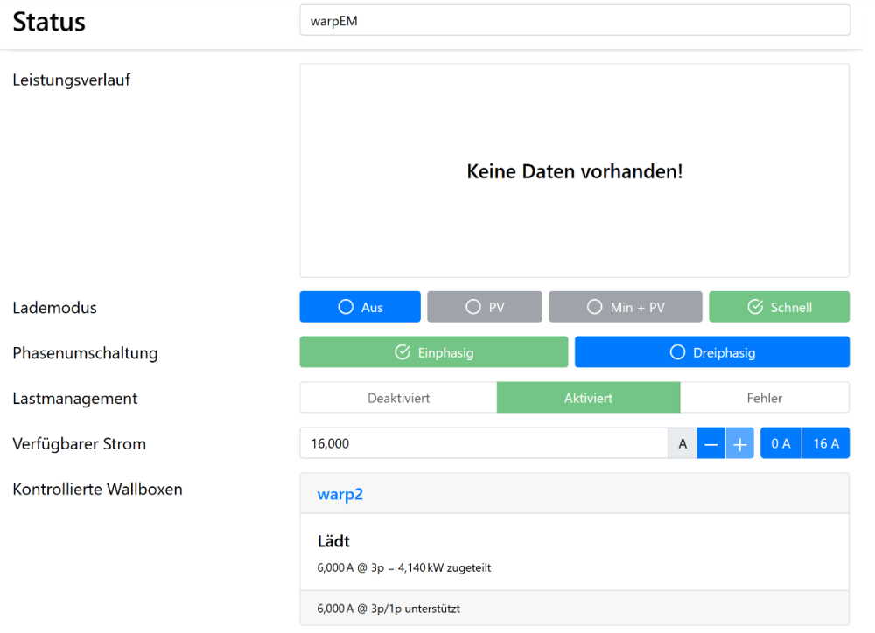Click the Deaktiviert load management segment
875x633 pixels.
tap(398, 398)
